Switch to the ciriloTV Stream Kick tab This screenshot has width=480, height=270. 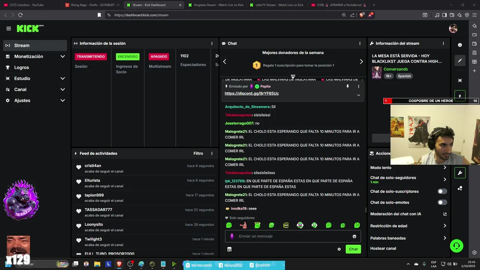[277, 5]
